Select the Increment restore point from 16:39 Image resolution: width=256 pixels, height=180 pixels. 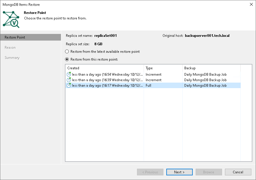point(104,80)
